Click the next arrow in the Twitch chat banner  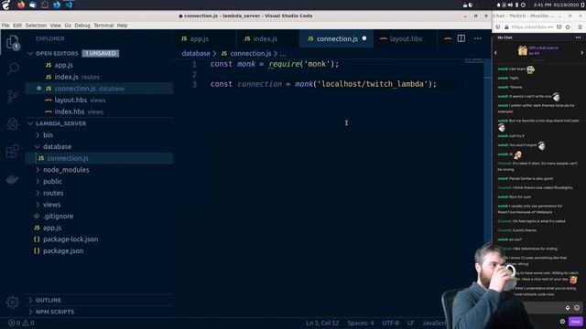582,53
